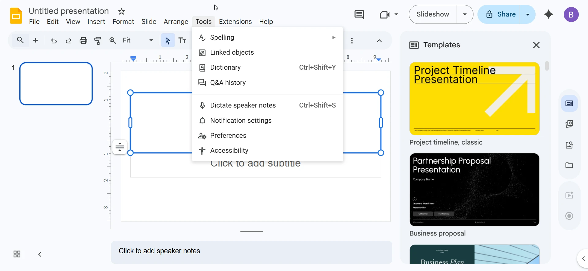588x271 pixels.
Task: Expand the Share options dropdown arrow
Action: tap(528, 14)
